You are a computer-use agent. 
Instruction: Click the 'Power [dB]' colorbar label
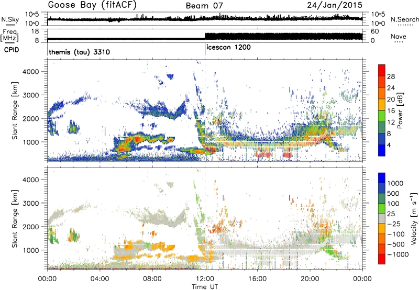pos(400,110)
